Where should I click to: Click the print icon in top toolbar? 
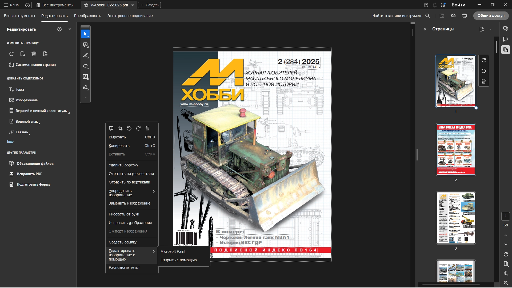coord(464,16)
